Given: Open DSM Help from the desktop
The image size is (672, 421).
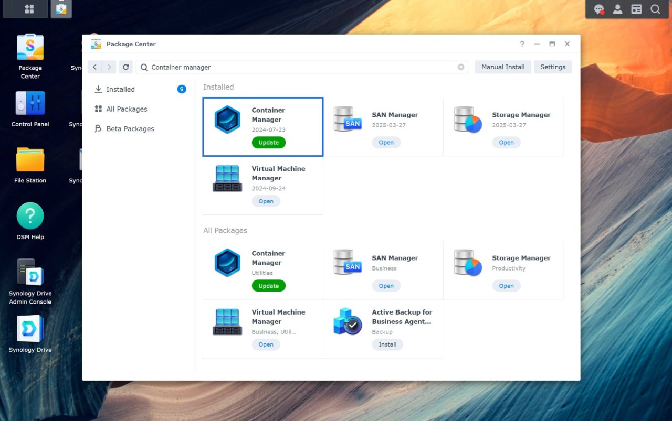Looking at the screenshot, I should click(30, 215).
